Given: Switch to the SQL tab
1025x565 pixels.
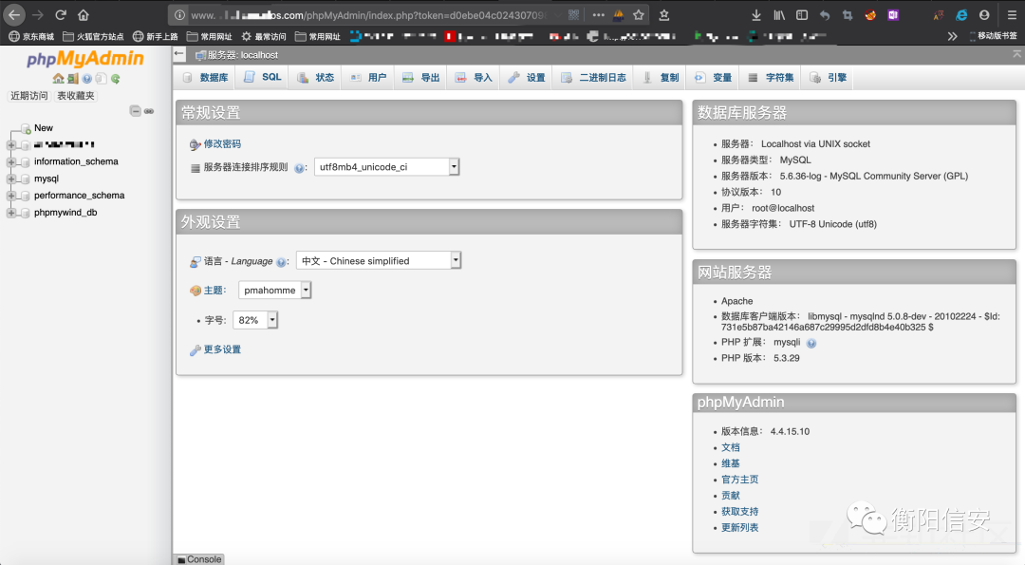Looking at the screenshot, I should 263,77.
